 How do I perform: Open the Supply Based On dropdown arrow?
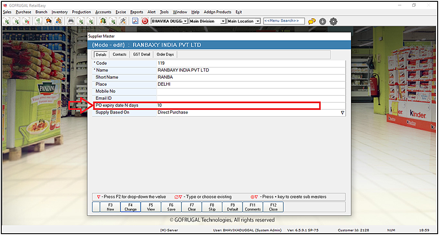pyautogui.click(x=343, y=113)
